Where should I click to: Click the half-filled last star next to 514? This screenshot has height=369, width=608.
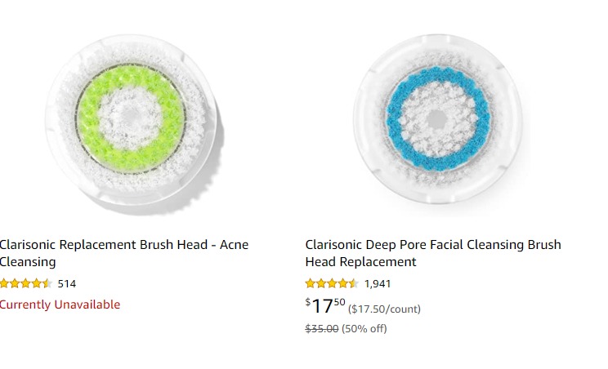(47, 283)
